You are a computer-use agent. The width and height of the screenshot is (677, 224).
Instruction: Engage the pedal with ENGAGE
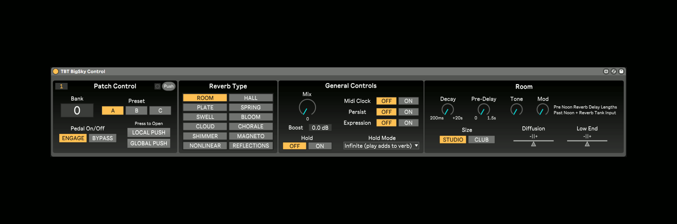coord(73,138)
